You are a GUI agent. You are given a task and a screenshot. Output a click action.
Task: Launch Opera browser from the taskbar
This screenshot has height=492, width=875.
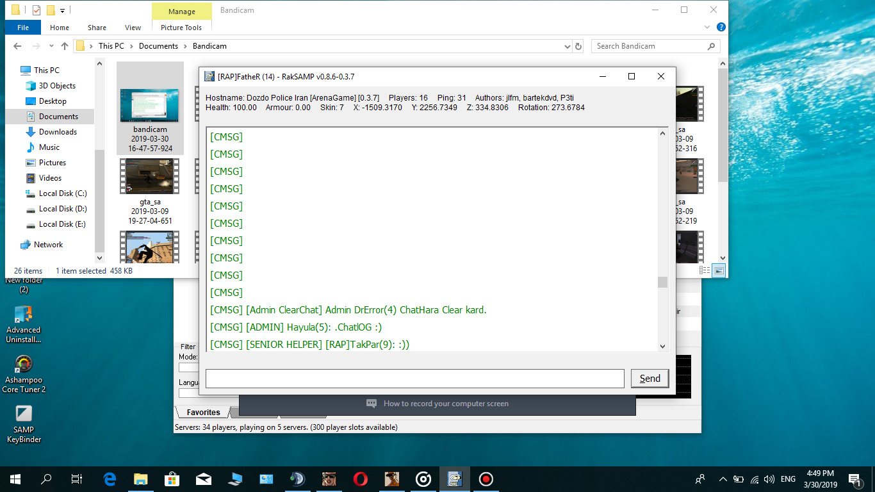tap(361, 479)
